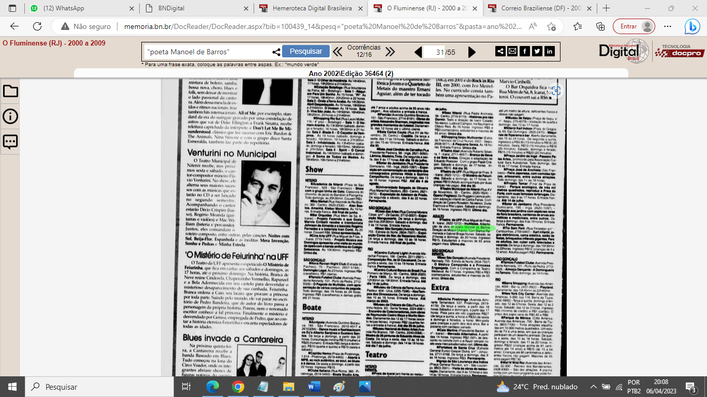Switch to the Hemeroteca Digital Brasileira tab
This screenshot has width=707, height=397.
311,8
